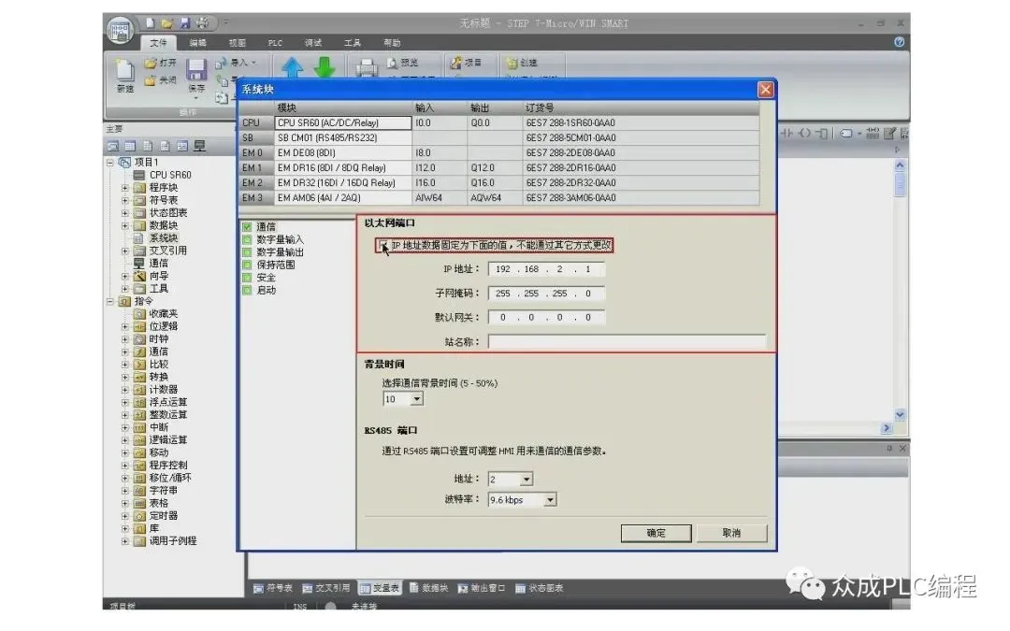Expand the 定时器 instruction folder
This screenshot has width=1010, height=631.
point(125,516)
